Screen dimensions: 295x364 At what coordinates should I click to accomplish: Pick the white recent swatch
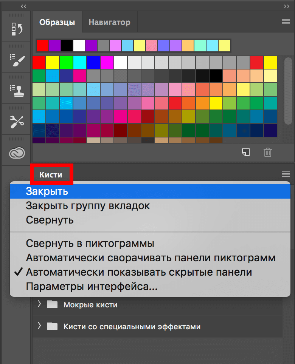[79, 45]
